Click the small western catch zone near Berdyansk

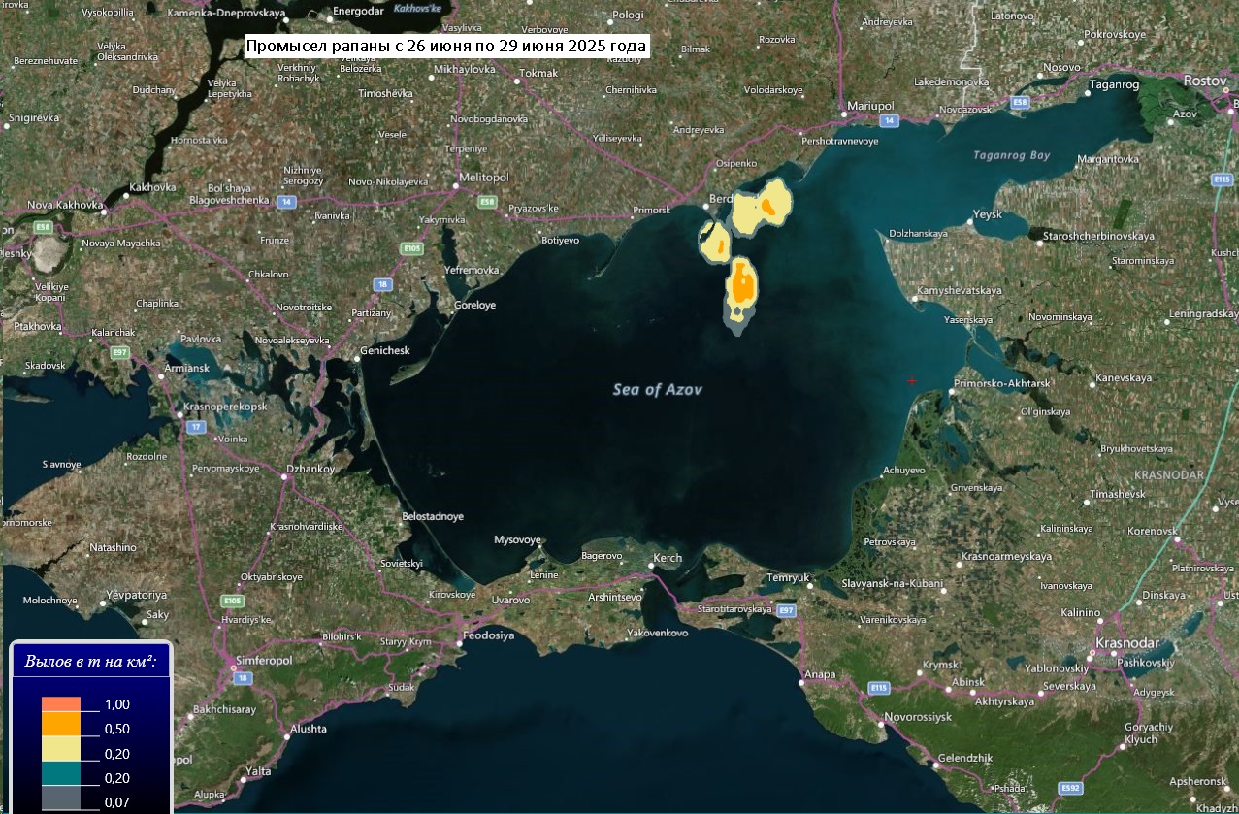point(716,243)
